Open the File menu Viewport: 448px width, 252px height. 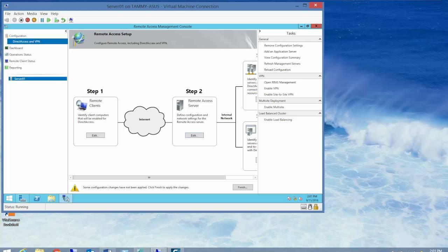click(8, 14)
